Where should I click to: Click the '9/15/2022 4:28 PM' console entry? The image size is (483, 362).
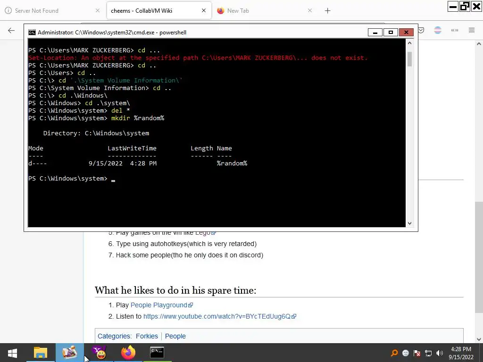click(x=123, y=164)
